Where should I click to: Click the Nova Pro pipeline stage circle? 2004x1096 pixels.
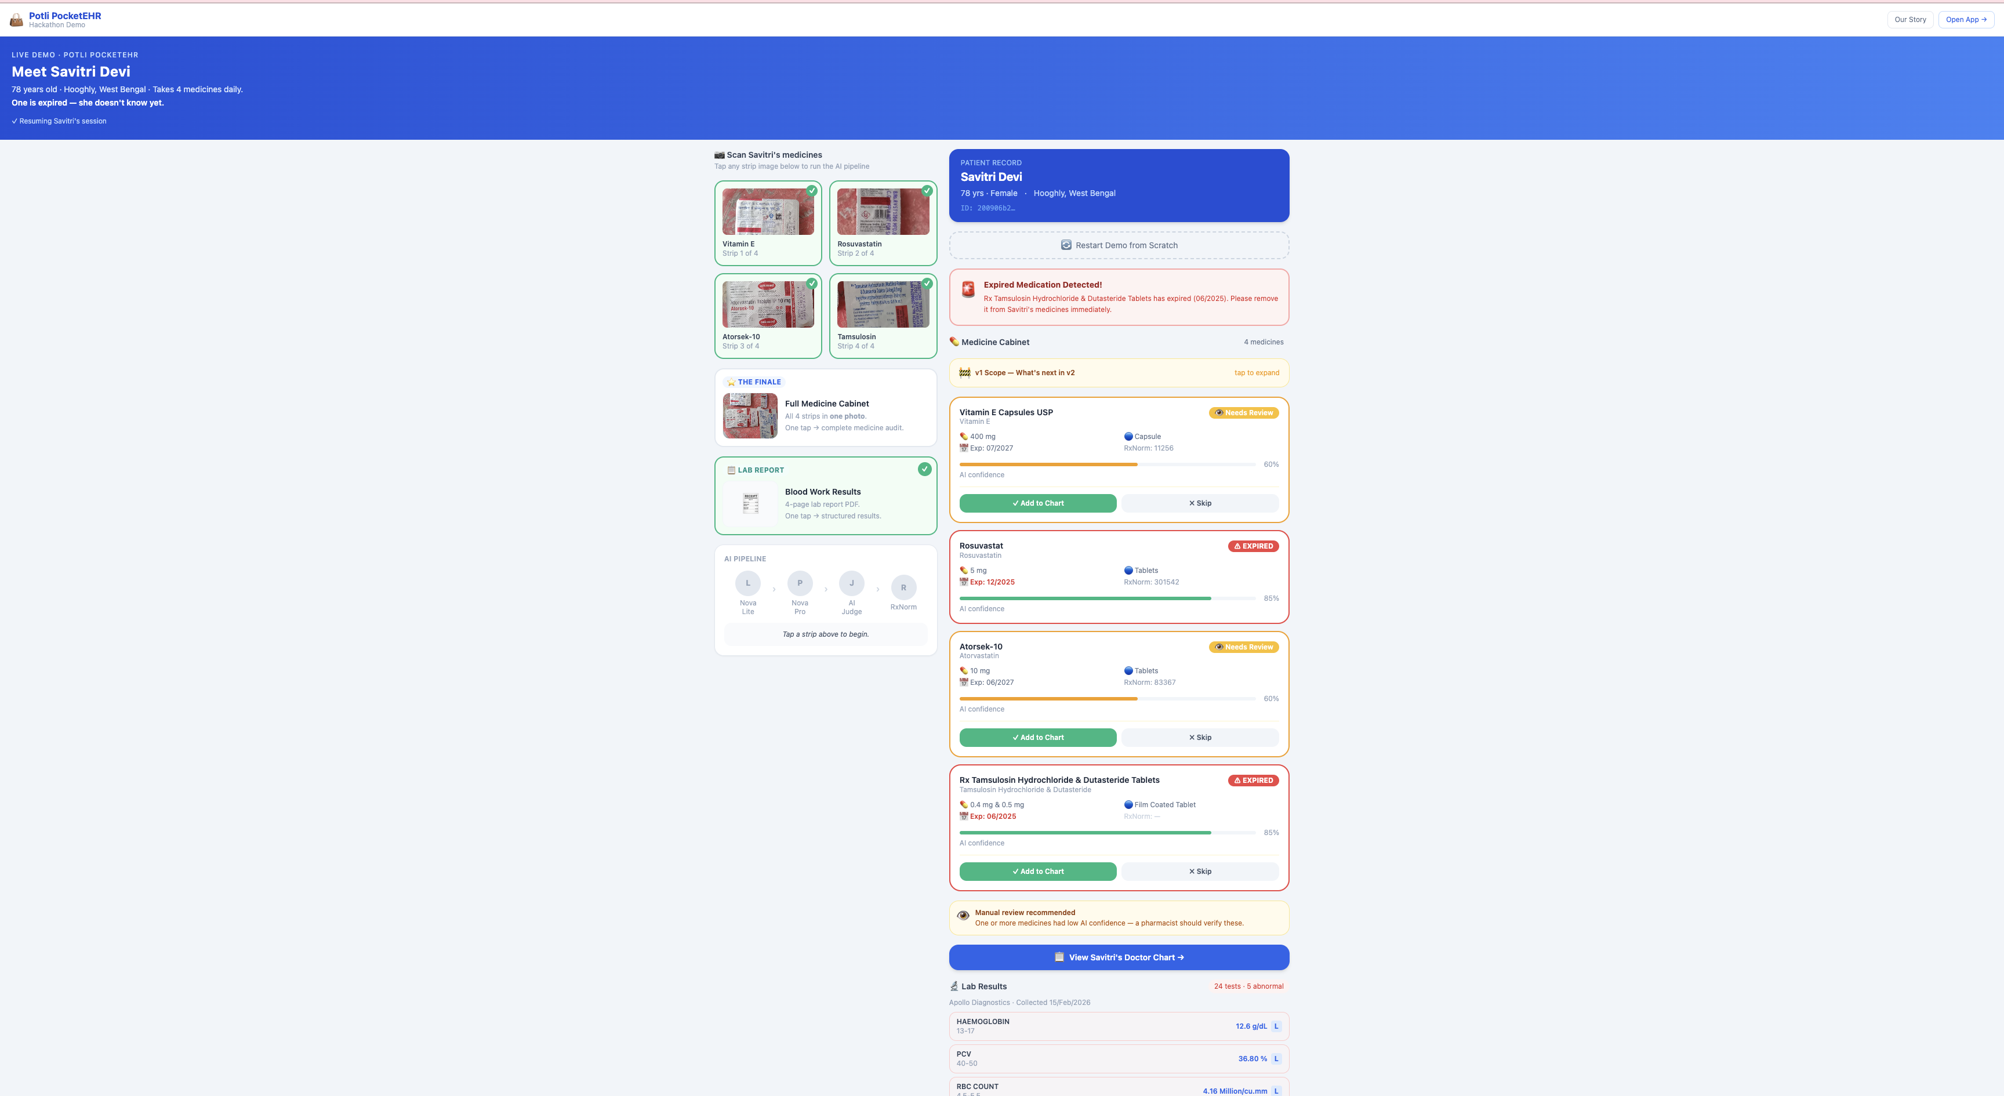800,583
